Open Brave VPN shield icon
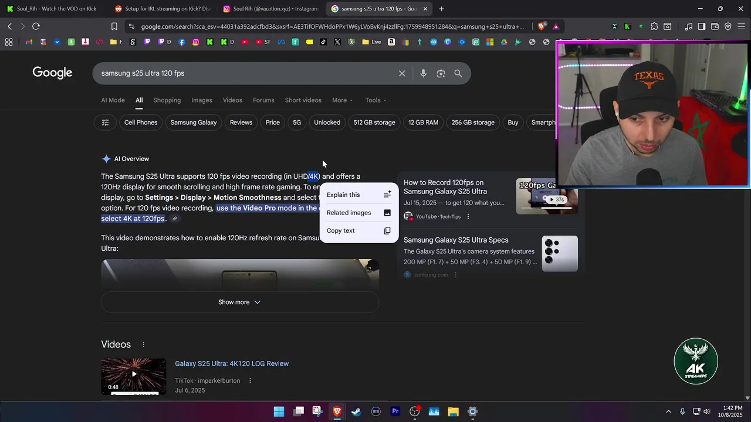Screen dimensions: 751x422 [x=728, y=26]
